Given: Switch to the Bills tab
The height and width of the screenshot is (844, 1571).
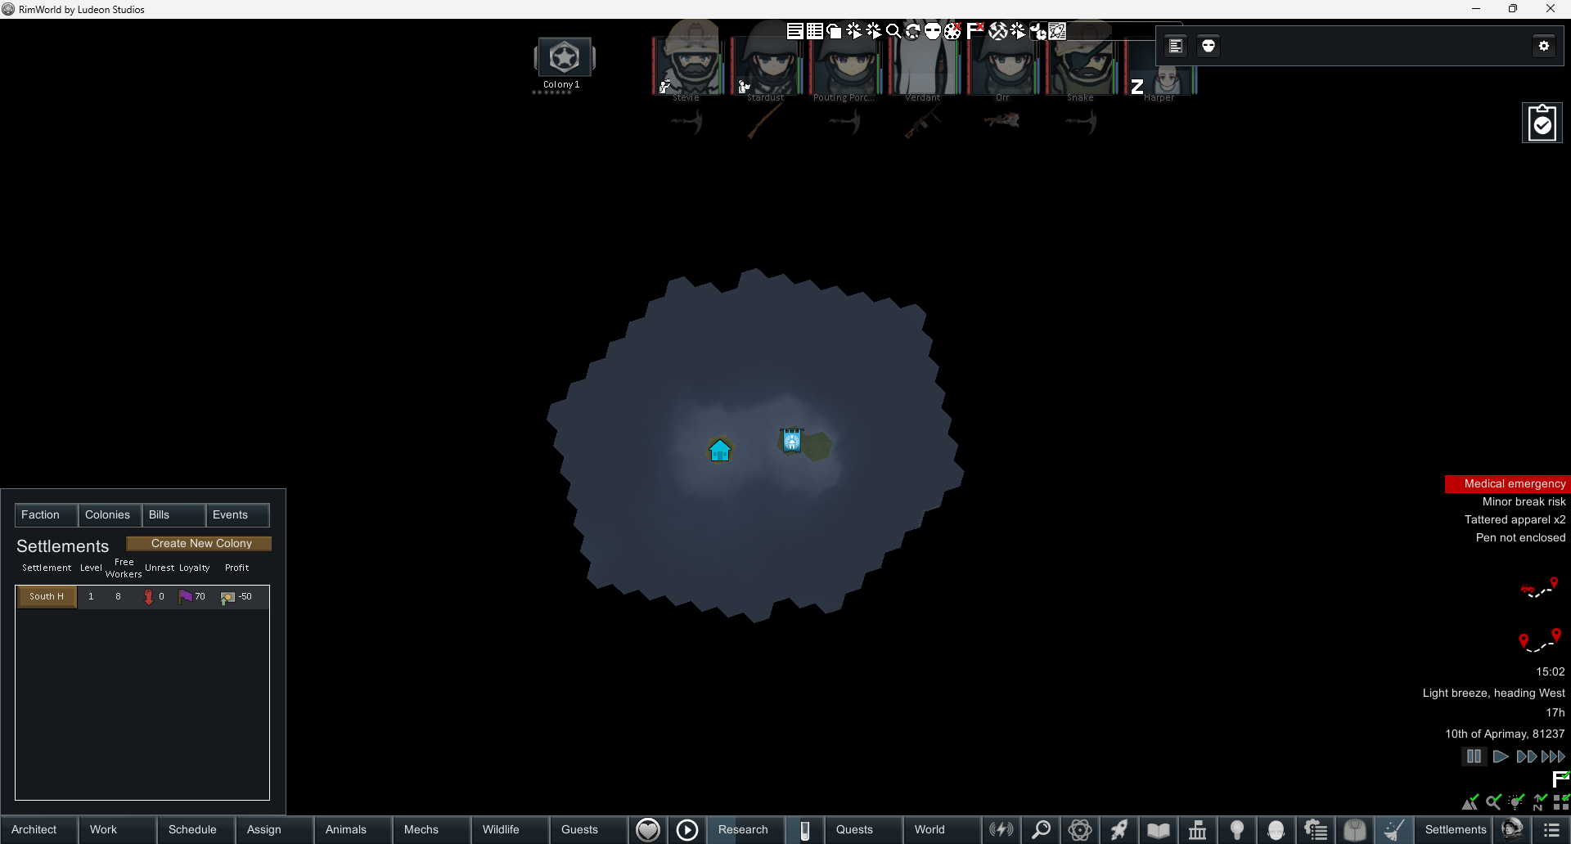Looking at the screenshot, I should tap(173, 514).
